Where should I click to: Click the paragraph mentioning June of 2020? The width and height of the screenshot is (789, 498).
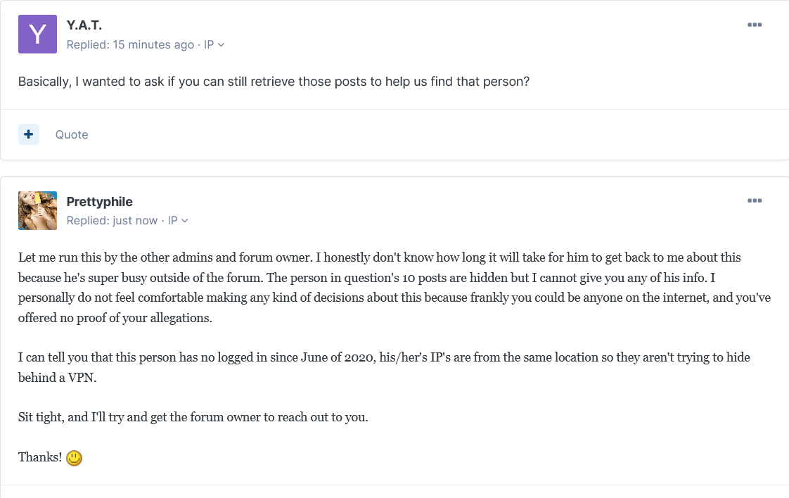click(x=384, y=367)
